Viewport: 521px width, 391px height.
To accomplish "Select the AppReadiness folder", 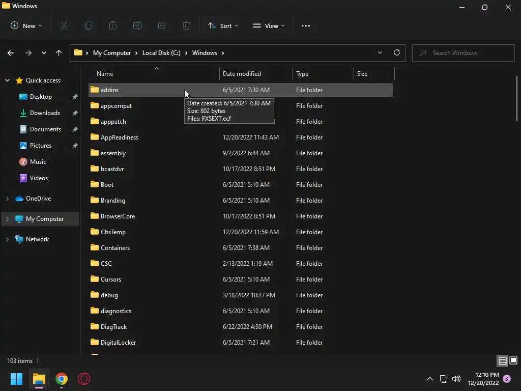I will tap(241, 137).
